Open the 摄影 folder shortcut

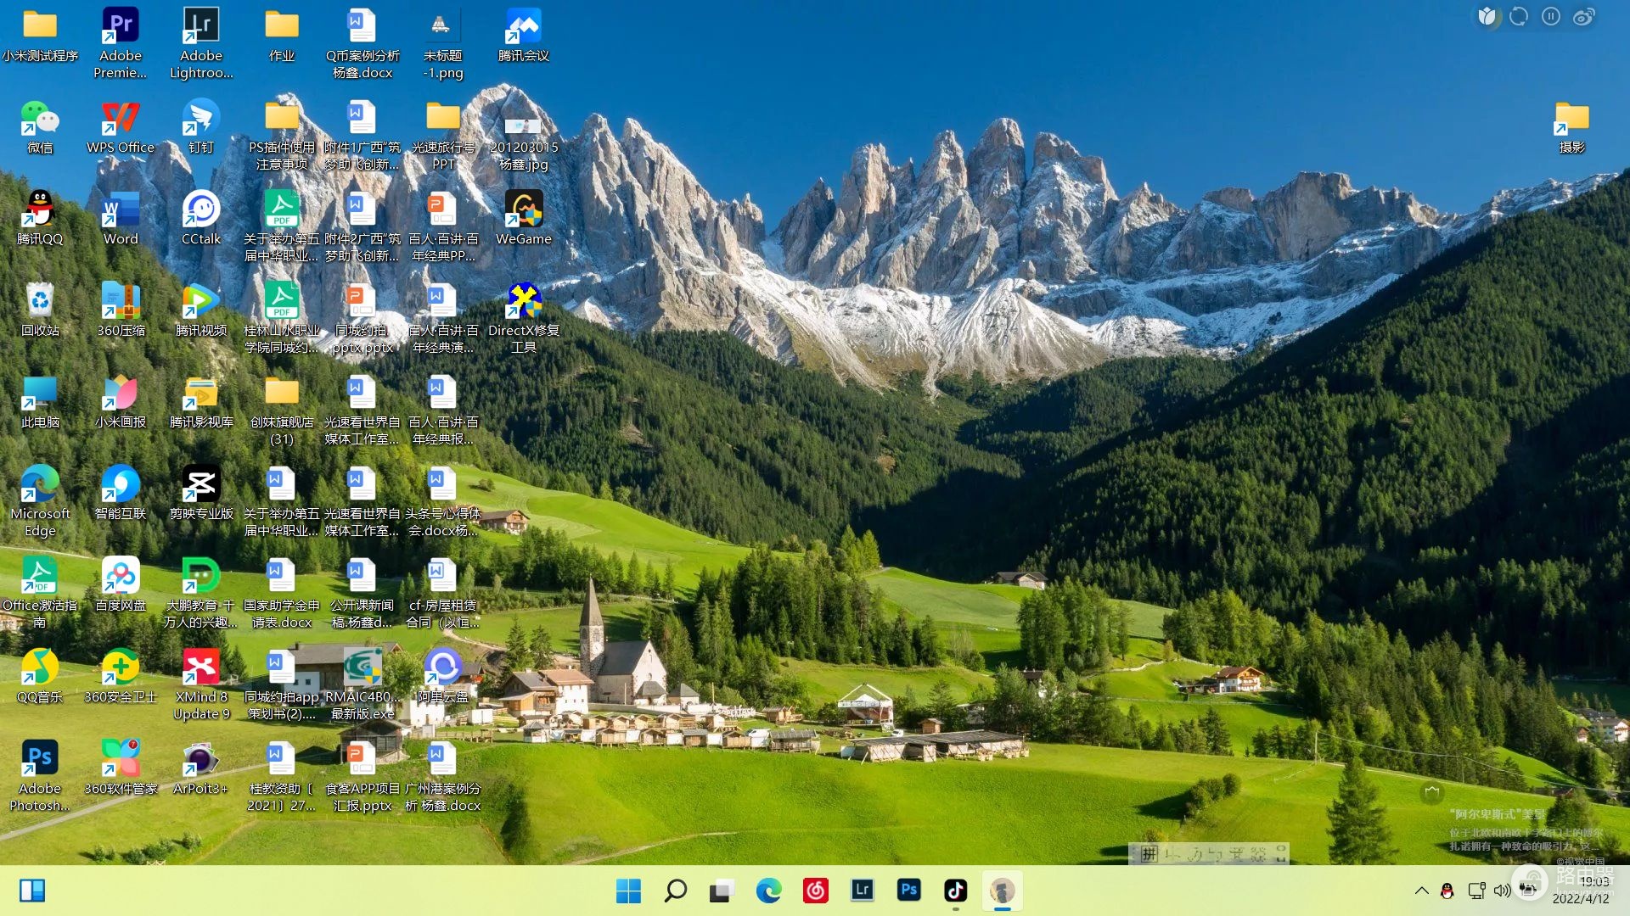(1572, 127)
